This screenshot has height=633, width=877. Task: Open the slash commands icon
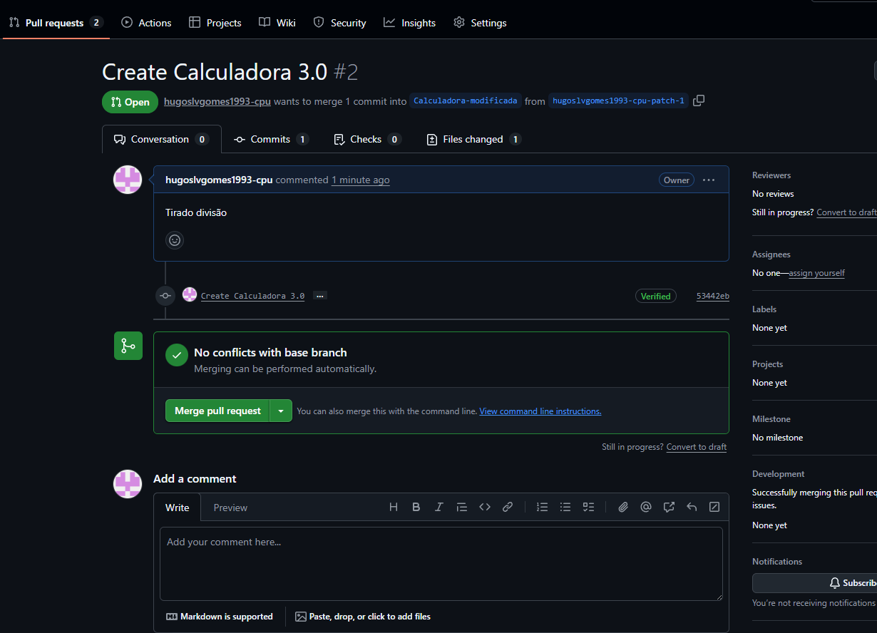[714, 507]
